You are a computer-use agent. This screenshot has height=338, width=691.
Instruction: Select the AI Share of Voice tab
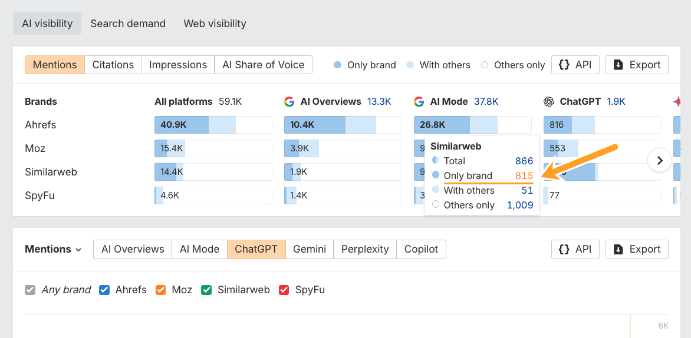click(x=263, y=65)
